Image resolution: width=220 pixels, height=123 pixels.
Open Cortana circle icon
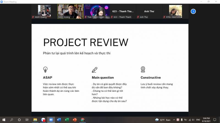click(19, 120)
